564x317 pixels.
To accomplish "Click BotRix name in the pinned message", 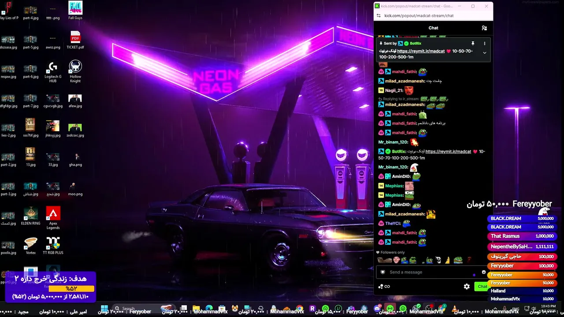I will (416, 44).
